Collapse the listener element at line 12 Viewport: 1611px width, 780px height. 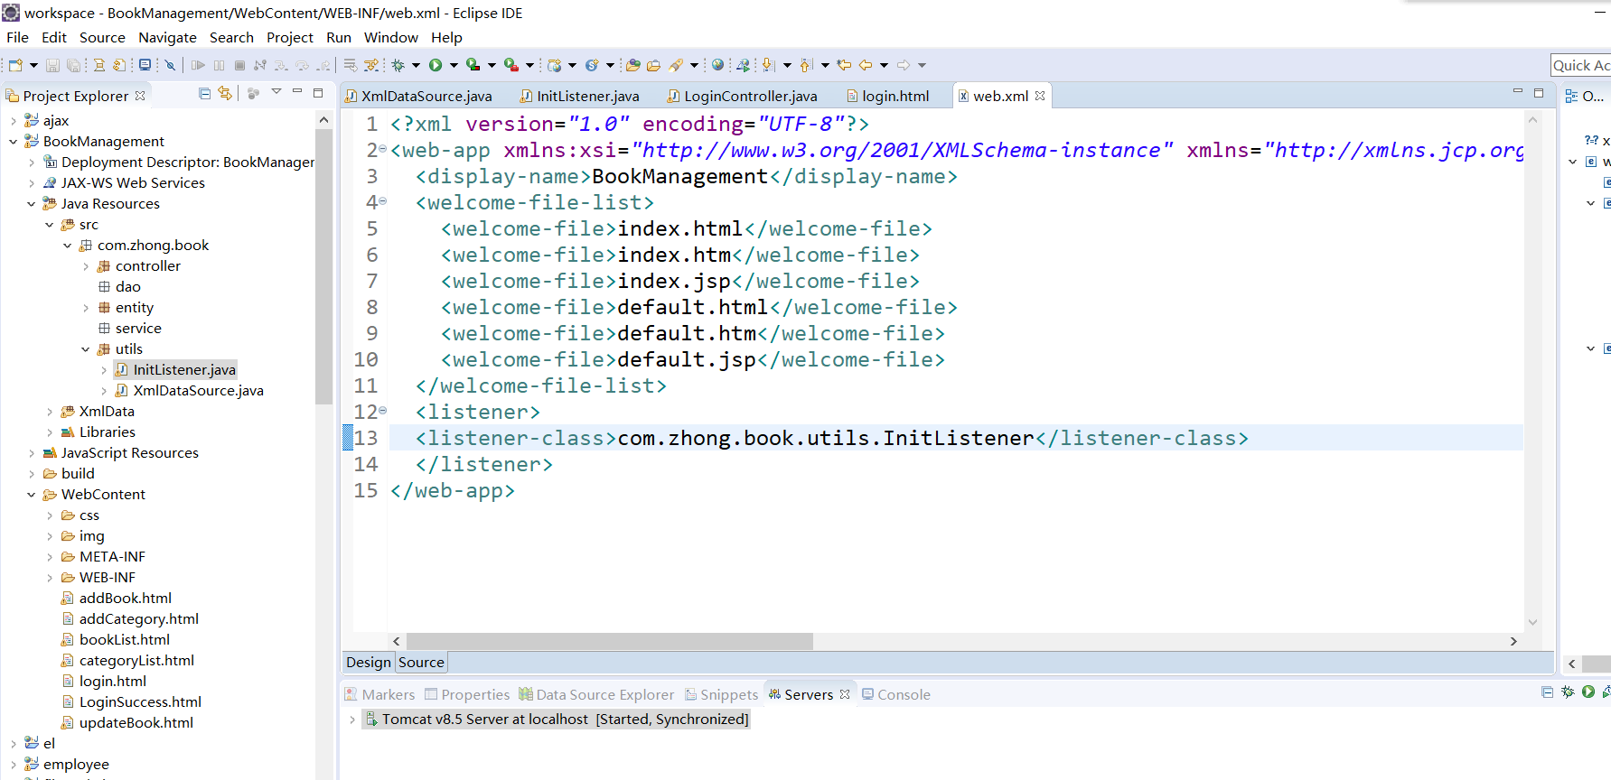[382, 410]
